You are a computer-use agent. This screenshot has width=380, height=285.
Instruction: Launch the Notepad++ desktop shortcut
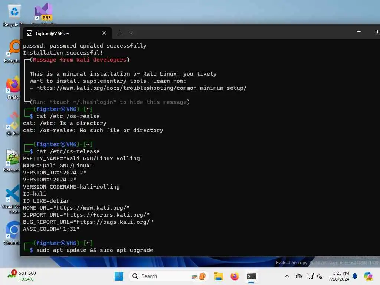pyautogui.click(x=12, y=160)
